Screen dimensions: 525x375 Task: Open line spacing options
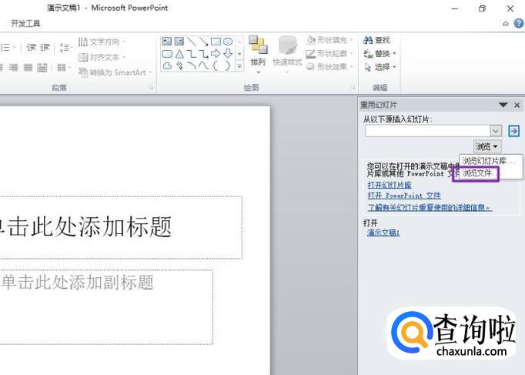[x=65, y=48]
